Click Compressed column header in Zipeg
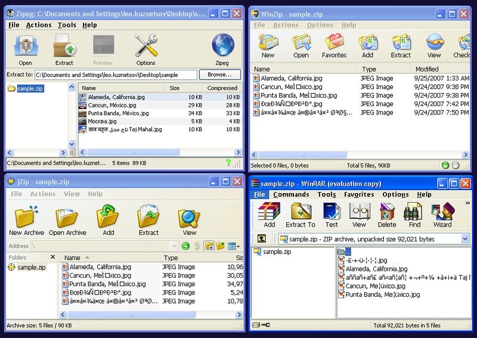The image size is (477, 338). tap(222, 88)
